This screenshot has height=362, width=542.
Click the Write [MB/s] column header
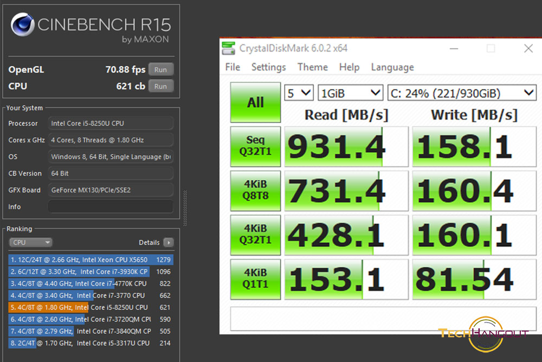click(474, 115)
